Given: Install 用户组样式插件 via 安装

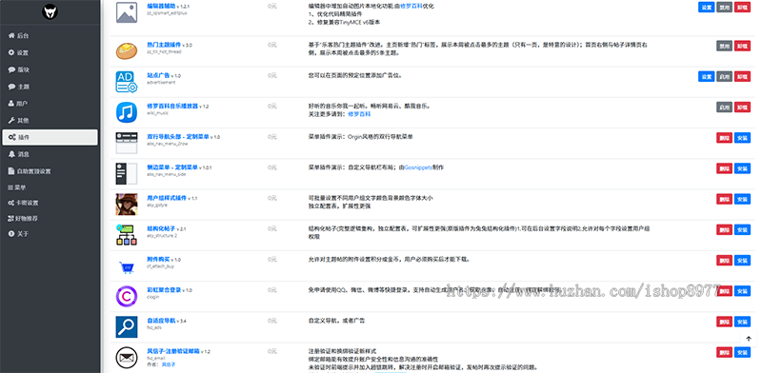Looking at the screenshot, I should click(x=742, y=199).
